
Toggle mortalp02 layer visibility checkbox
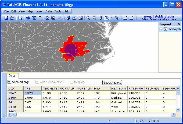[165, 29]
